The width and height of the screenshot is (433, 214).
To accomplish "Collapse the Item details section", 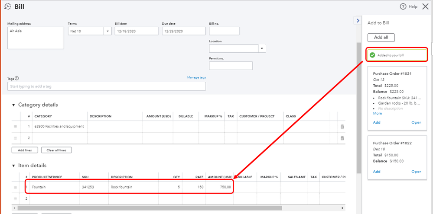I will pyautogui.click(x=13, y=166).
